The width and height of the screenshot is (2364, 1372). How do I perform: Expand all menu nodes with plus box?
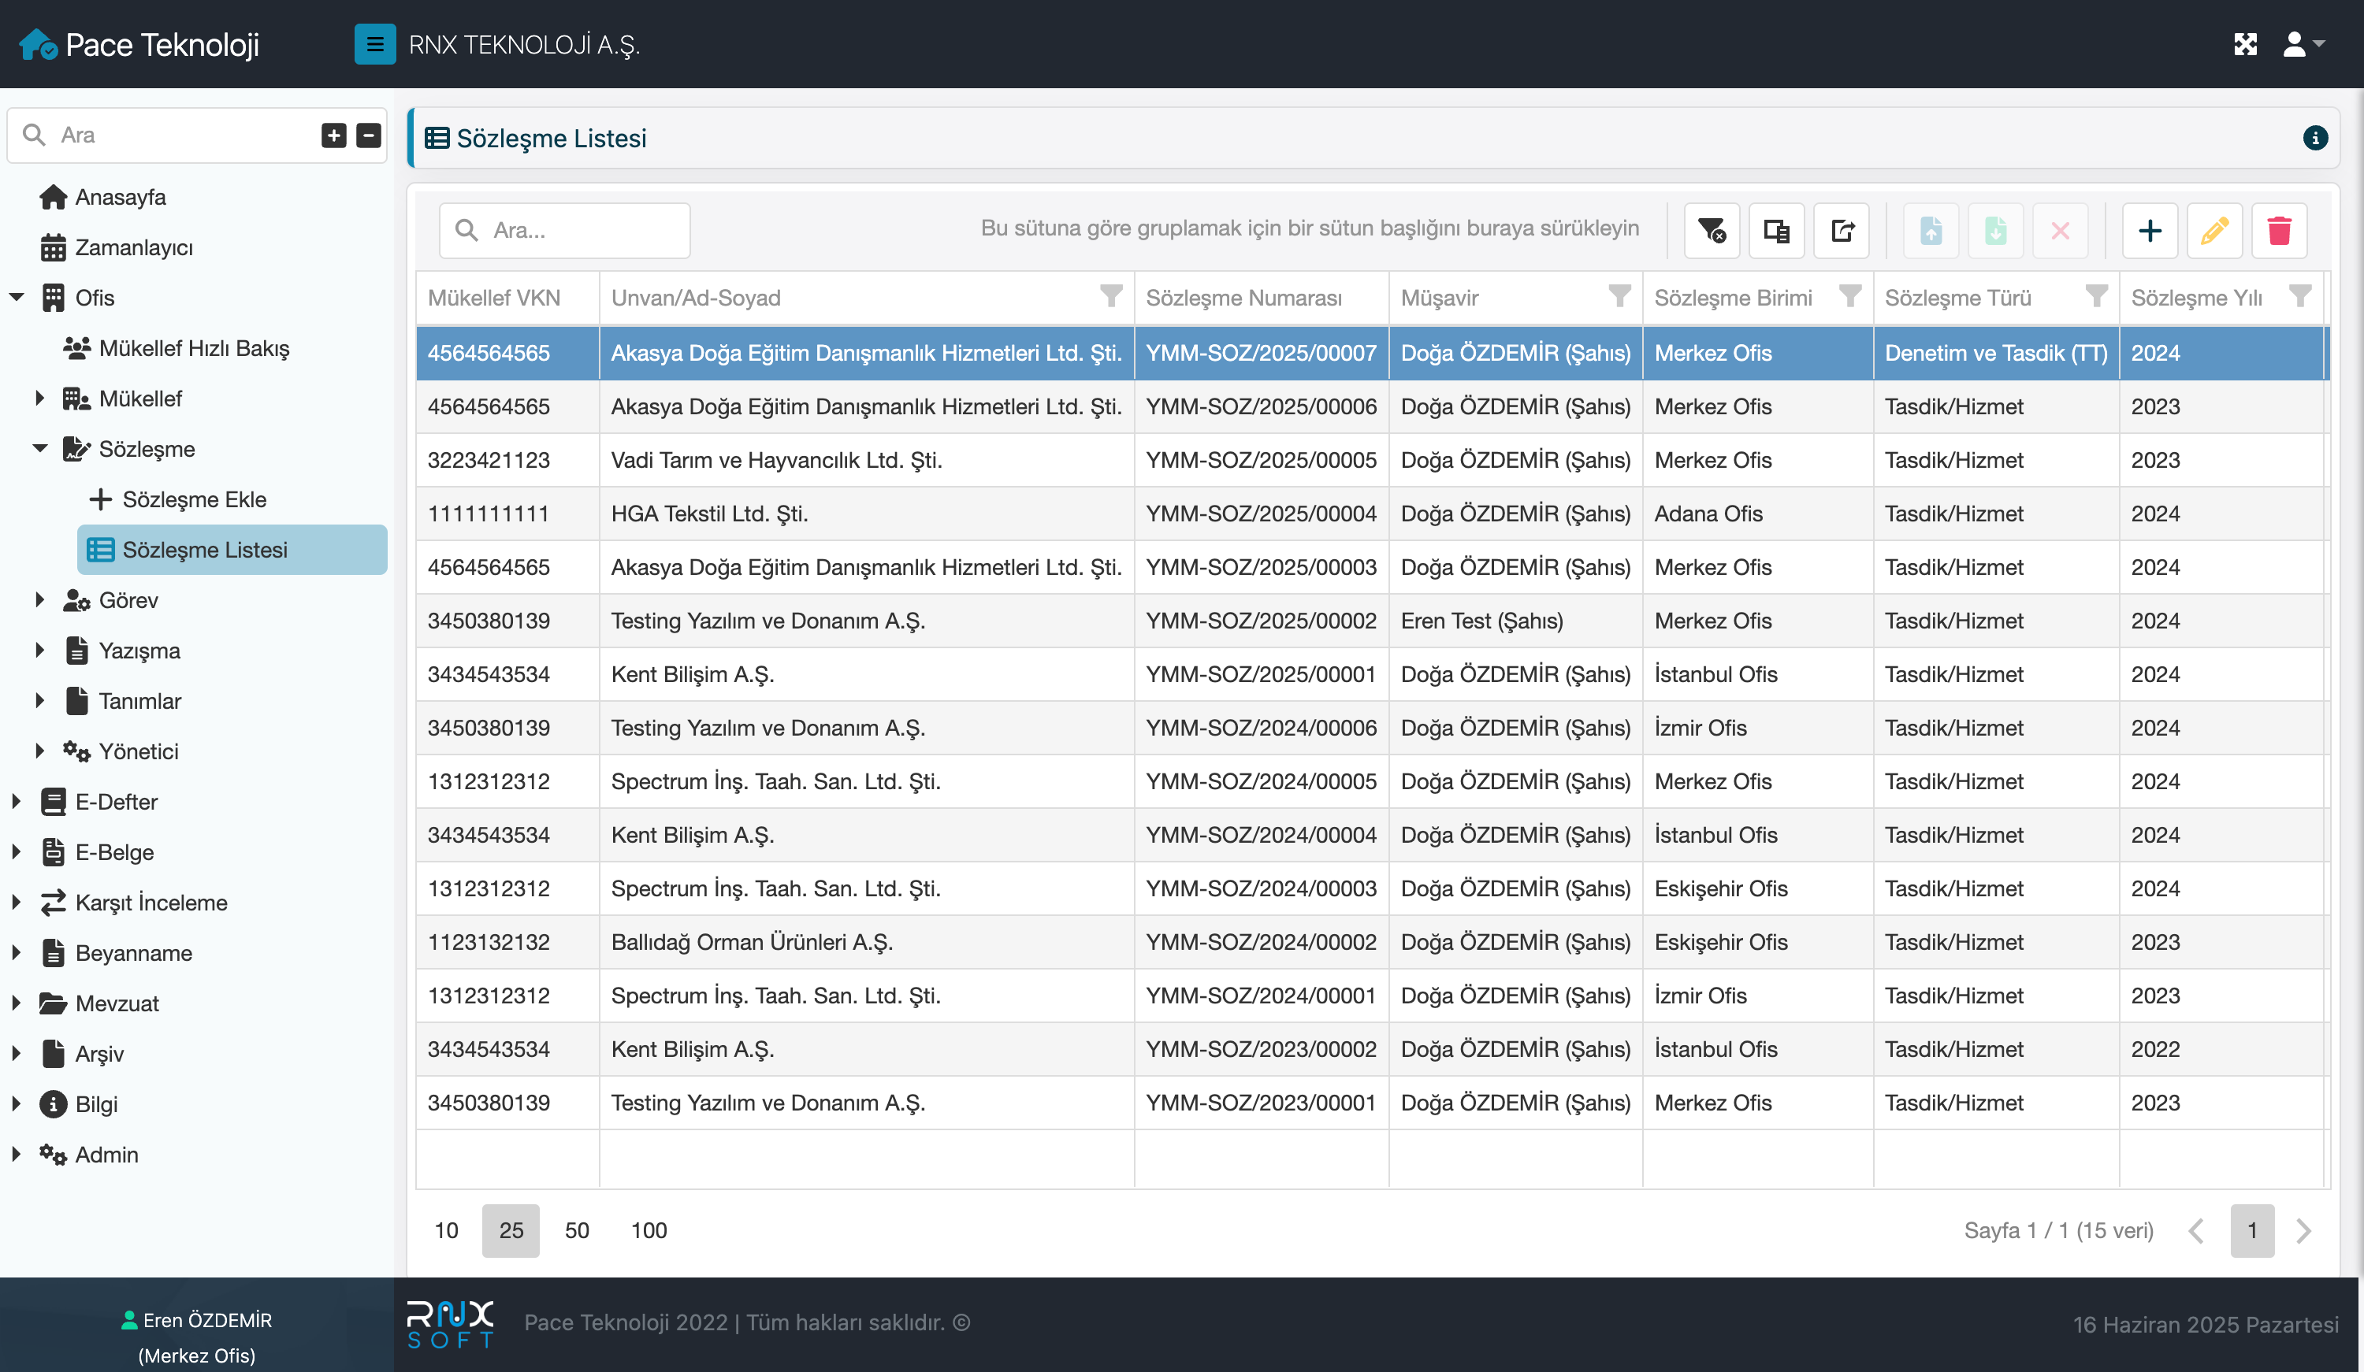pos(334,135)
